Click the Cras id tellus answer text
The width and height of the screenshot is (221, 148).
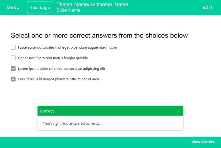click(58, 79)
